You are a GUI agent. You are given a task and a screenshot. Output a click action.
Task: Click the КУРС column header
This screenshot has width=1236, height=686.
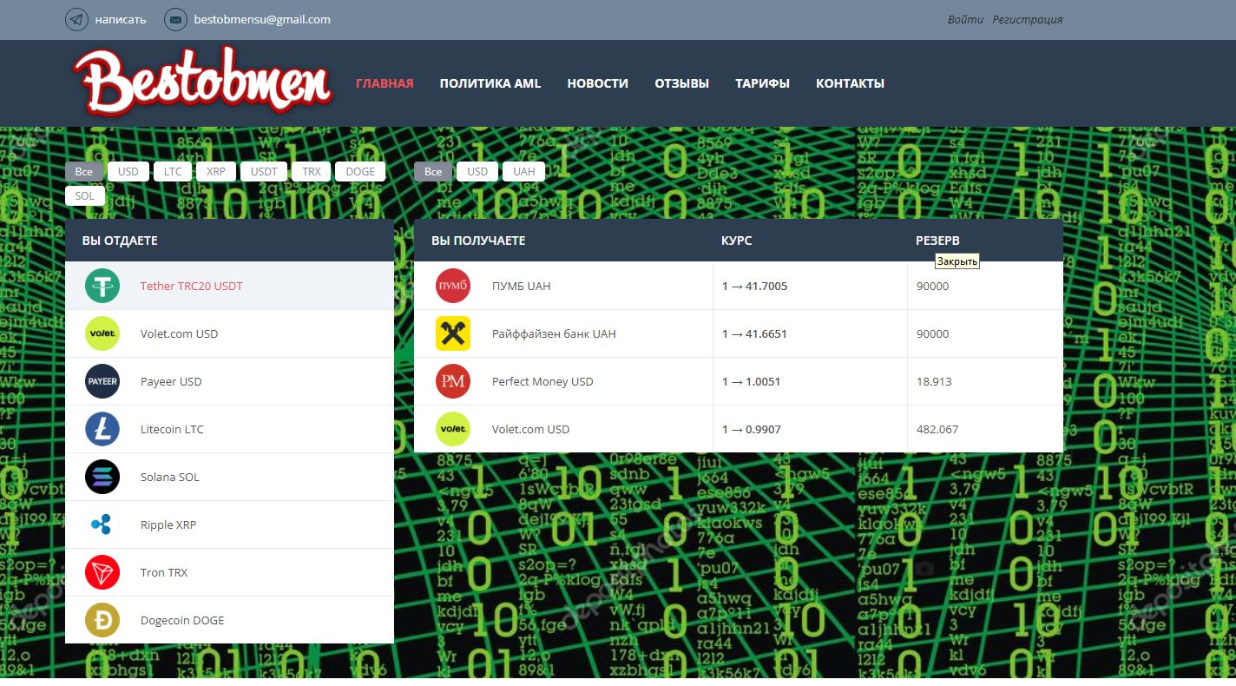[737, 241]
